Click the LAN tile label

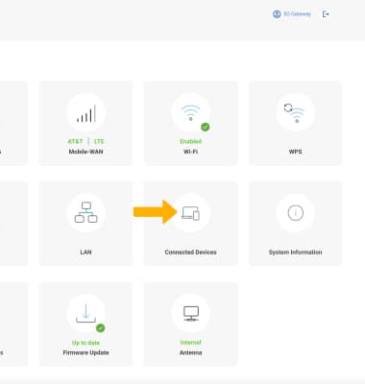tap(85, 252)
